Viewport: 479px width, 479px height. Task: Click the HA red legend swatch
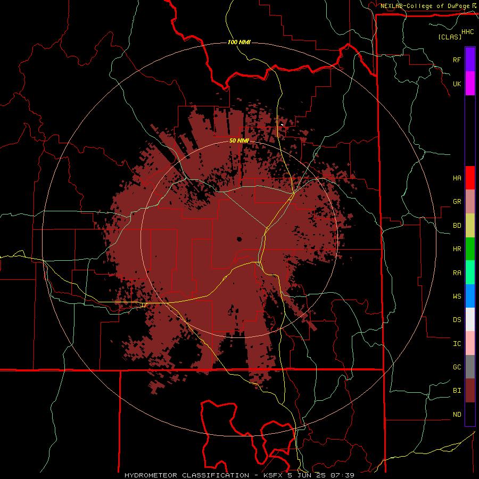(470, 178)
